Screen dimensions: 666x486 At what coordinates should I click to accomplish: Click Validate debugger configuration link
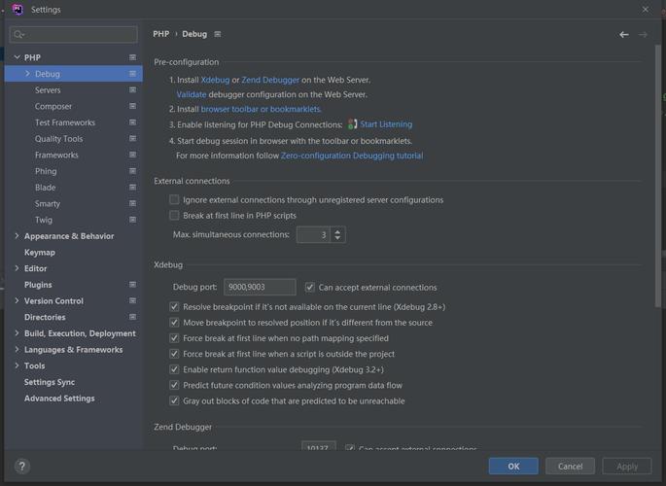[x=192, y=94]
